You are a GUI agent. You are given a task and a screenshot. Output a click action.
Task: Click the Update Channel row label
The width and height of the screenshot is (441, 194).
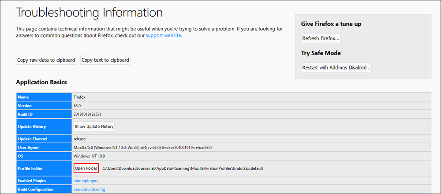[x=44, y=139]
